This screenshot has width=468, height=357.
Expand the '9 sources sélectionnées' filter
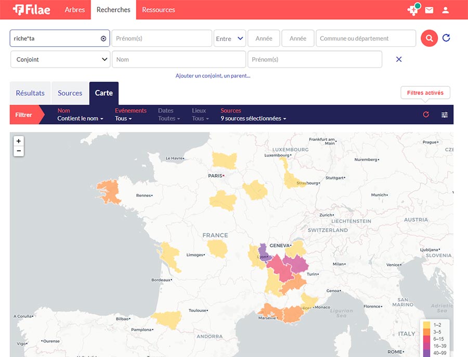pos(253,118)
